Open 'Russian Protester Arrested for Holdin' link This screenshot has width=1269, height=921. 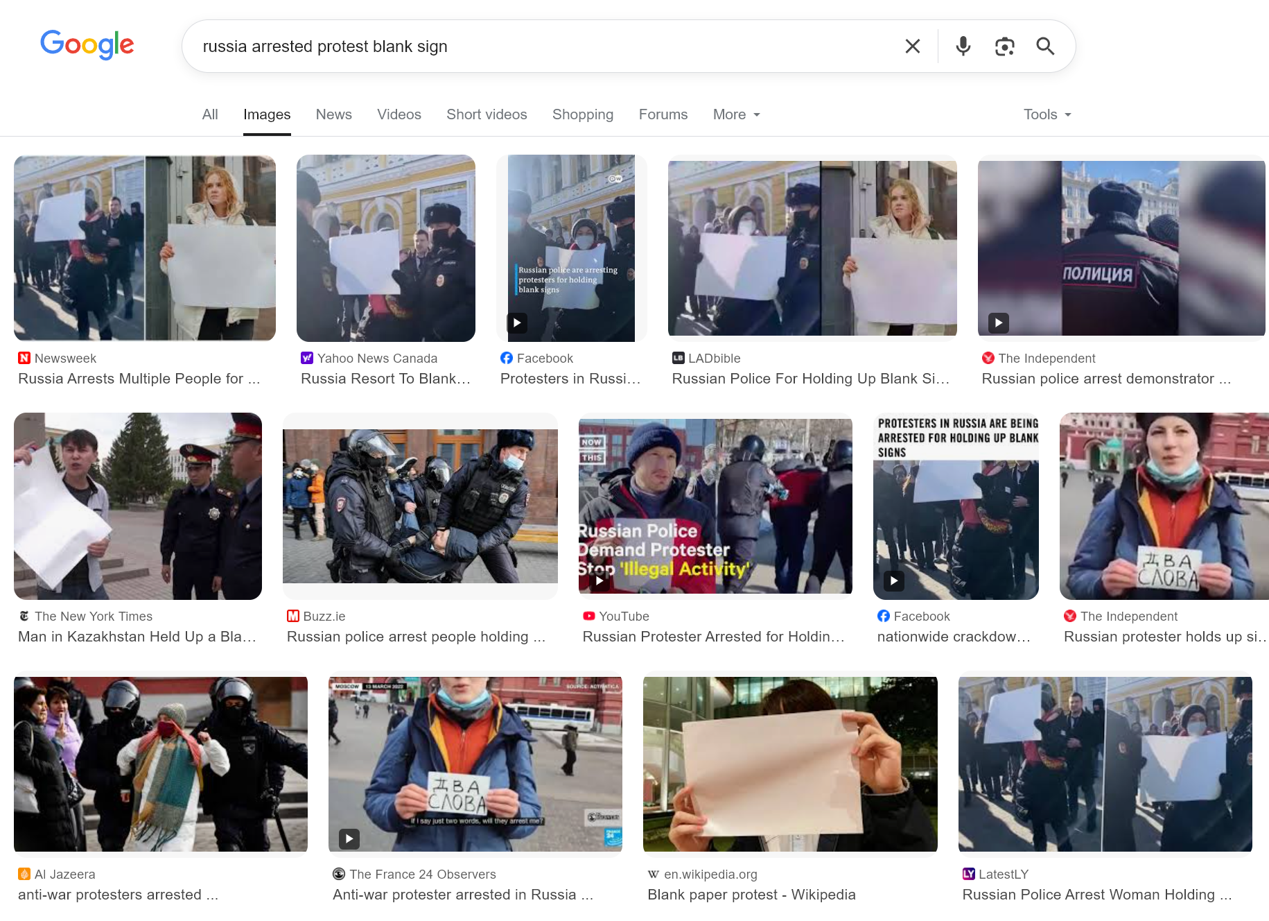click(x=714, y=637)
